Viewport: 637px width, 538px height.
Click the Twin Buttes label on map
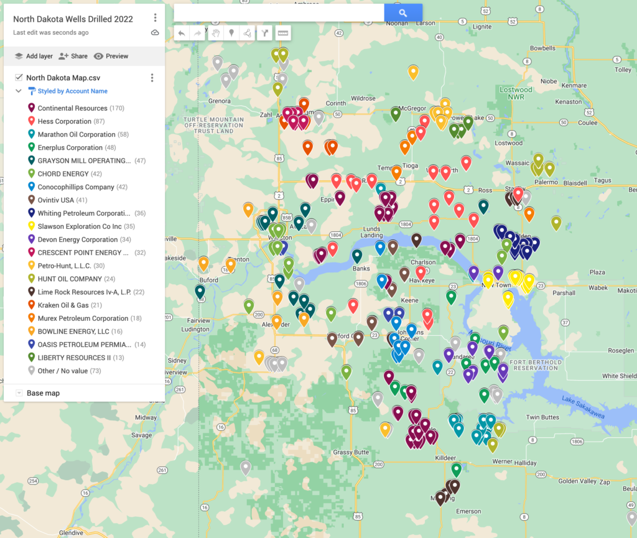point(542,417)
